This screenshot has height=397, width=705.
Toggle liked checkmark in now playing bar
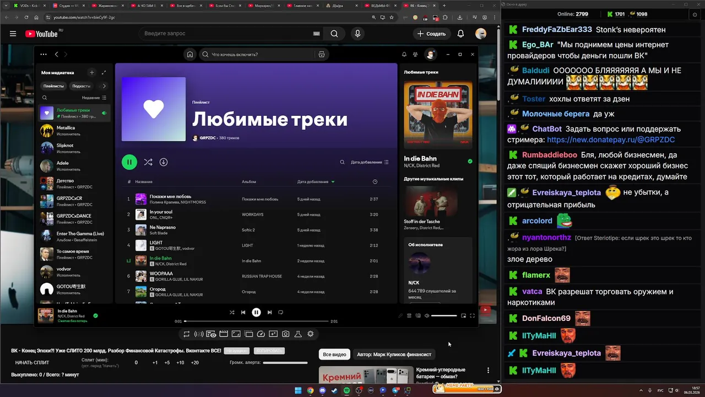[96, 315]
